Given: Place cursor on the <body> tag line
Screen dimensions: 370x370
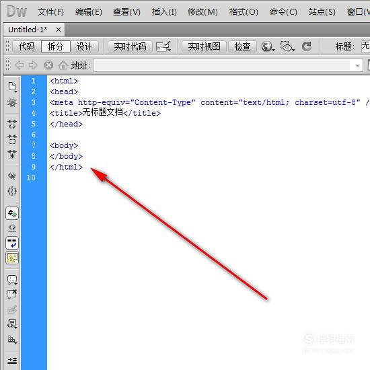Looking at the screenshot, I should point(64,145).
